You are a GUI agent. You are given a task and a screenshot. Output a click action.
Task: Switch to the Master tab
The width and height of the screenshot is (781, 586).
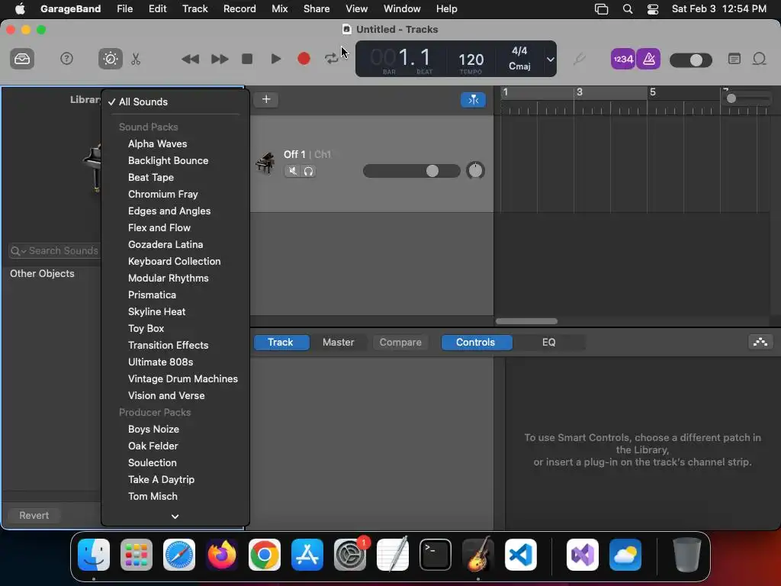[338, 343]
